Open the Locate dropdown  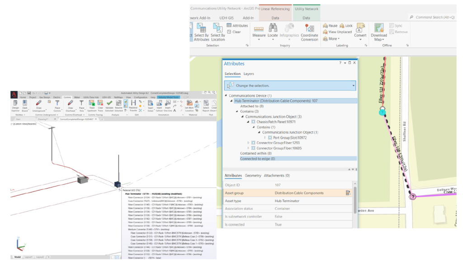273,39
